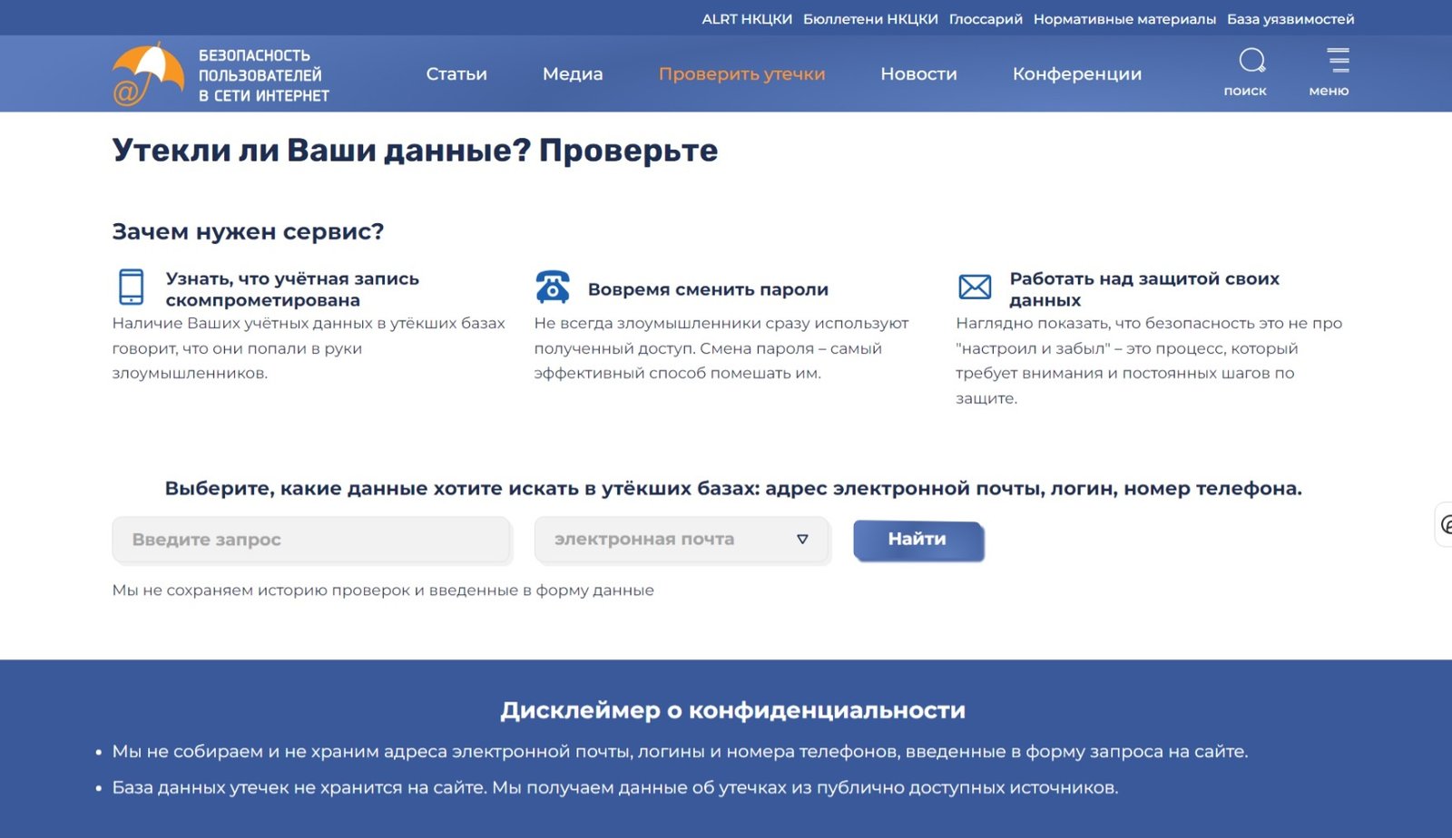Expand the электронная почта dropdown
The height and width of the screenshot is (838, 1452).
point(682,540)
